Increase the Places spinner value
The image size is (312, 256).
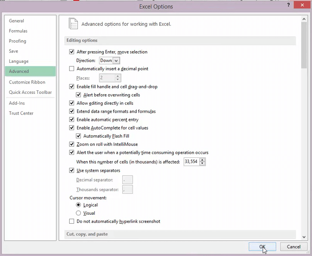118,76
